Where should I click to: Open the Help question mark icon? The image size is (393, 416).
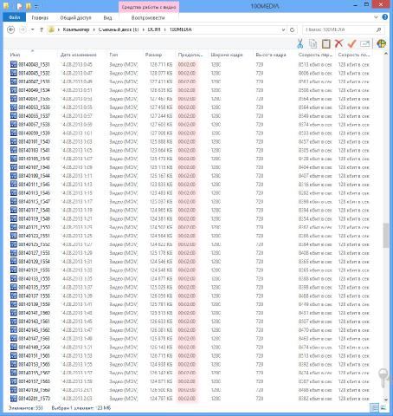(385, 17)
